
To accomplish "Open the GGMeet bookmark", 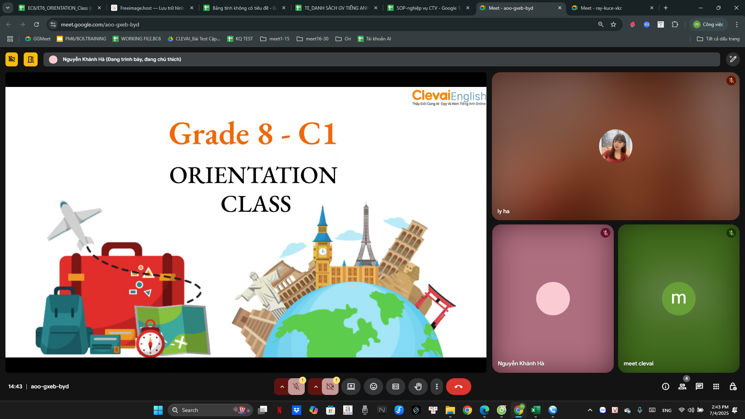I will tap(38, 39).
